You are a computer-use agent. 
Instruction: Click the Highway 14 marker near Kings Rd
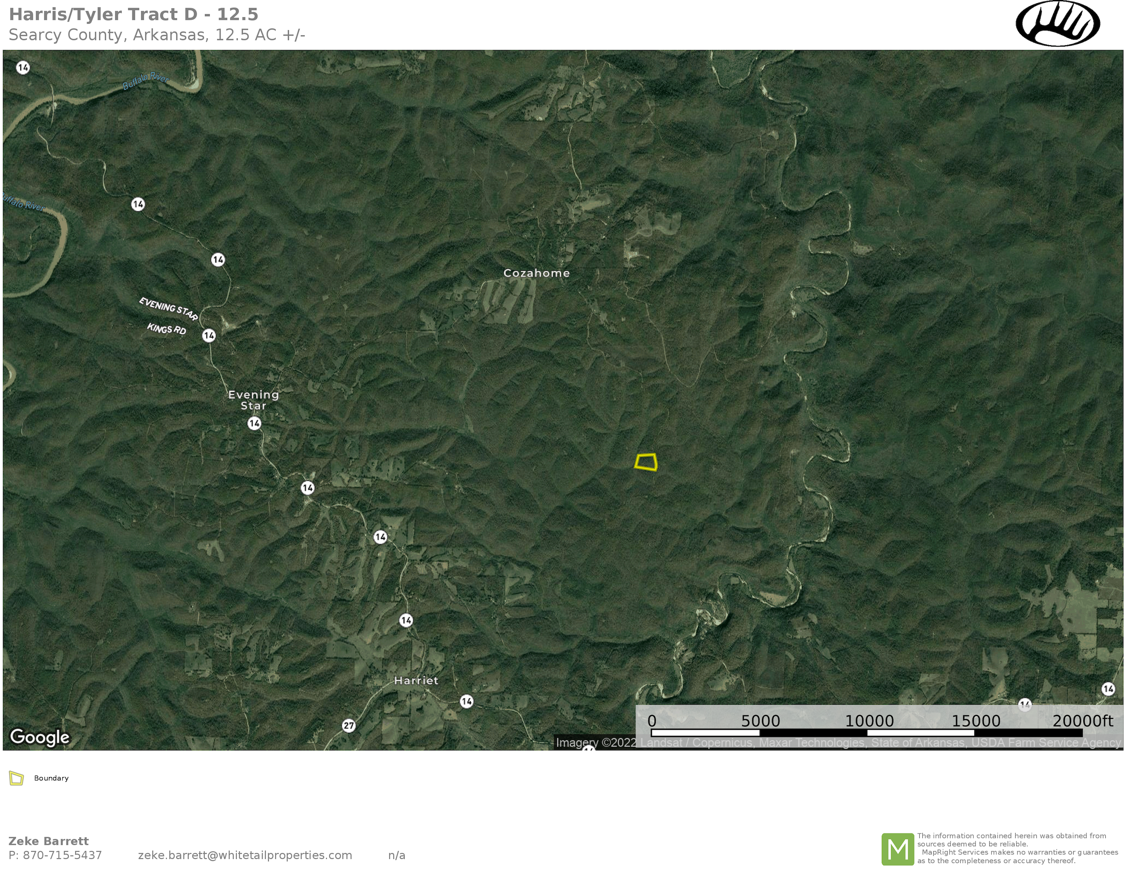pyautogui.click(x=209, y=335)
